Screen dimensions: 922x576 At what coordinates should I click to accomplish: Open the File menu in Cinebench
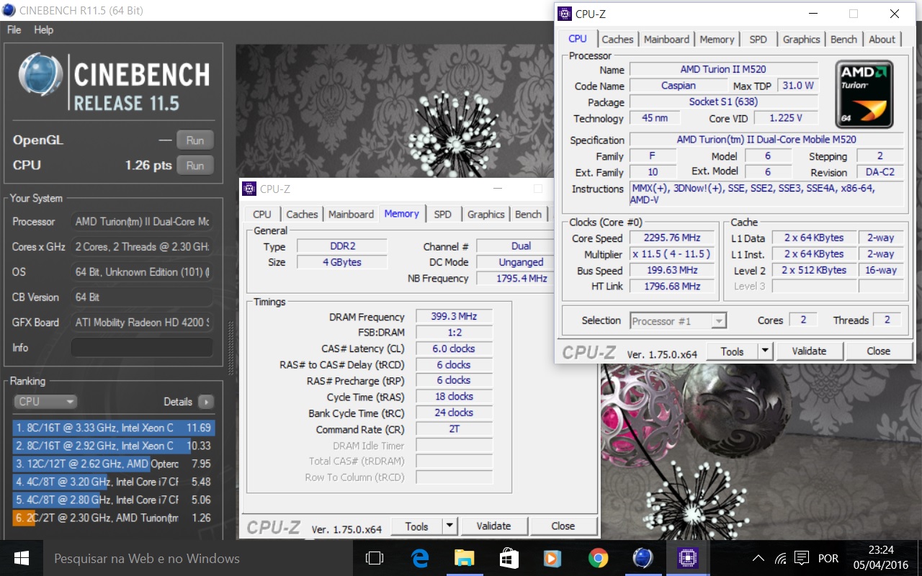click(x=14, y=30)
